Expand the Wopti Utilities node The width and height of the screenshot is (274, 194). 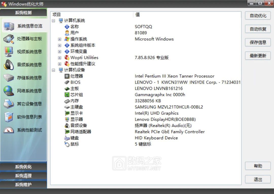pos(60,58)
